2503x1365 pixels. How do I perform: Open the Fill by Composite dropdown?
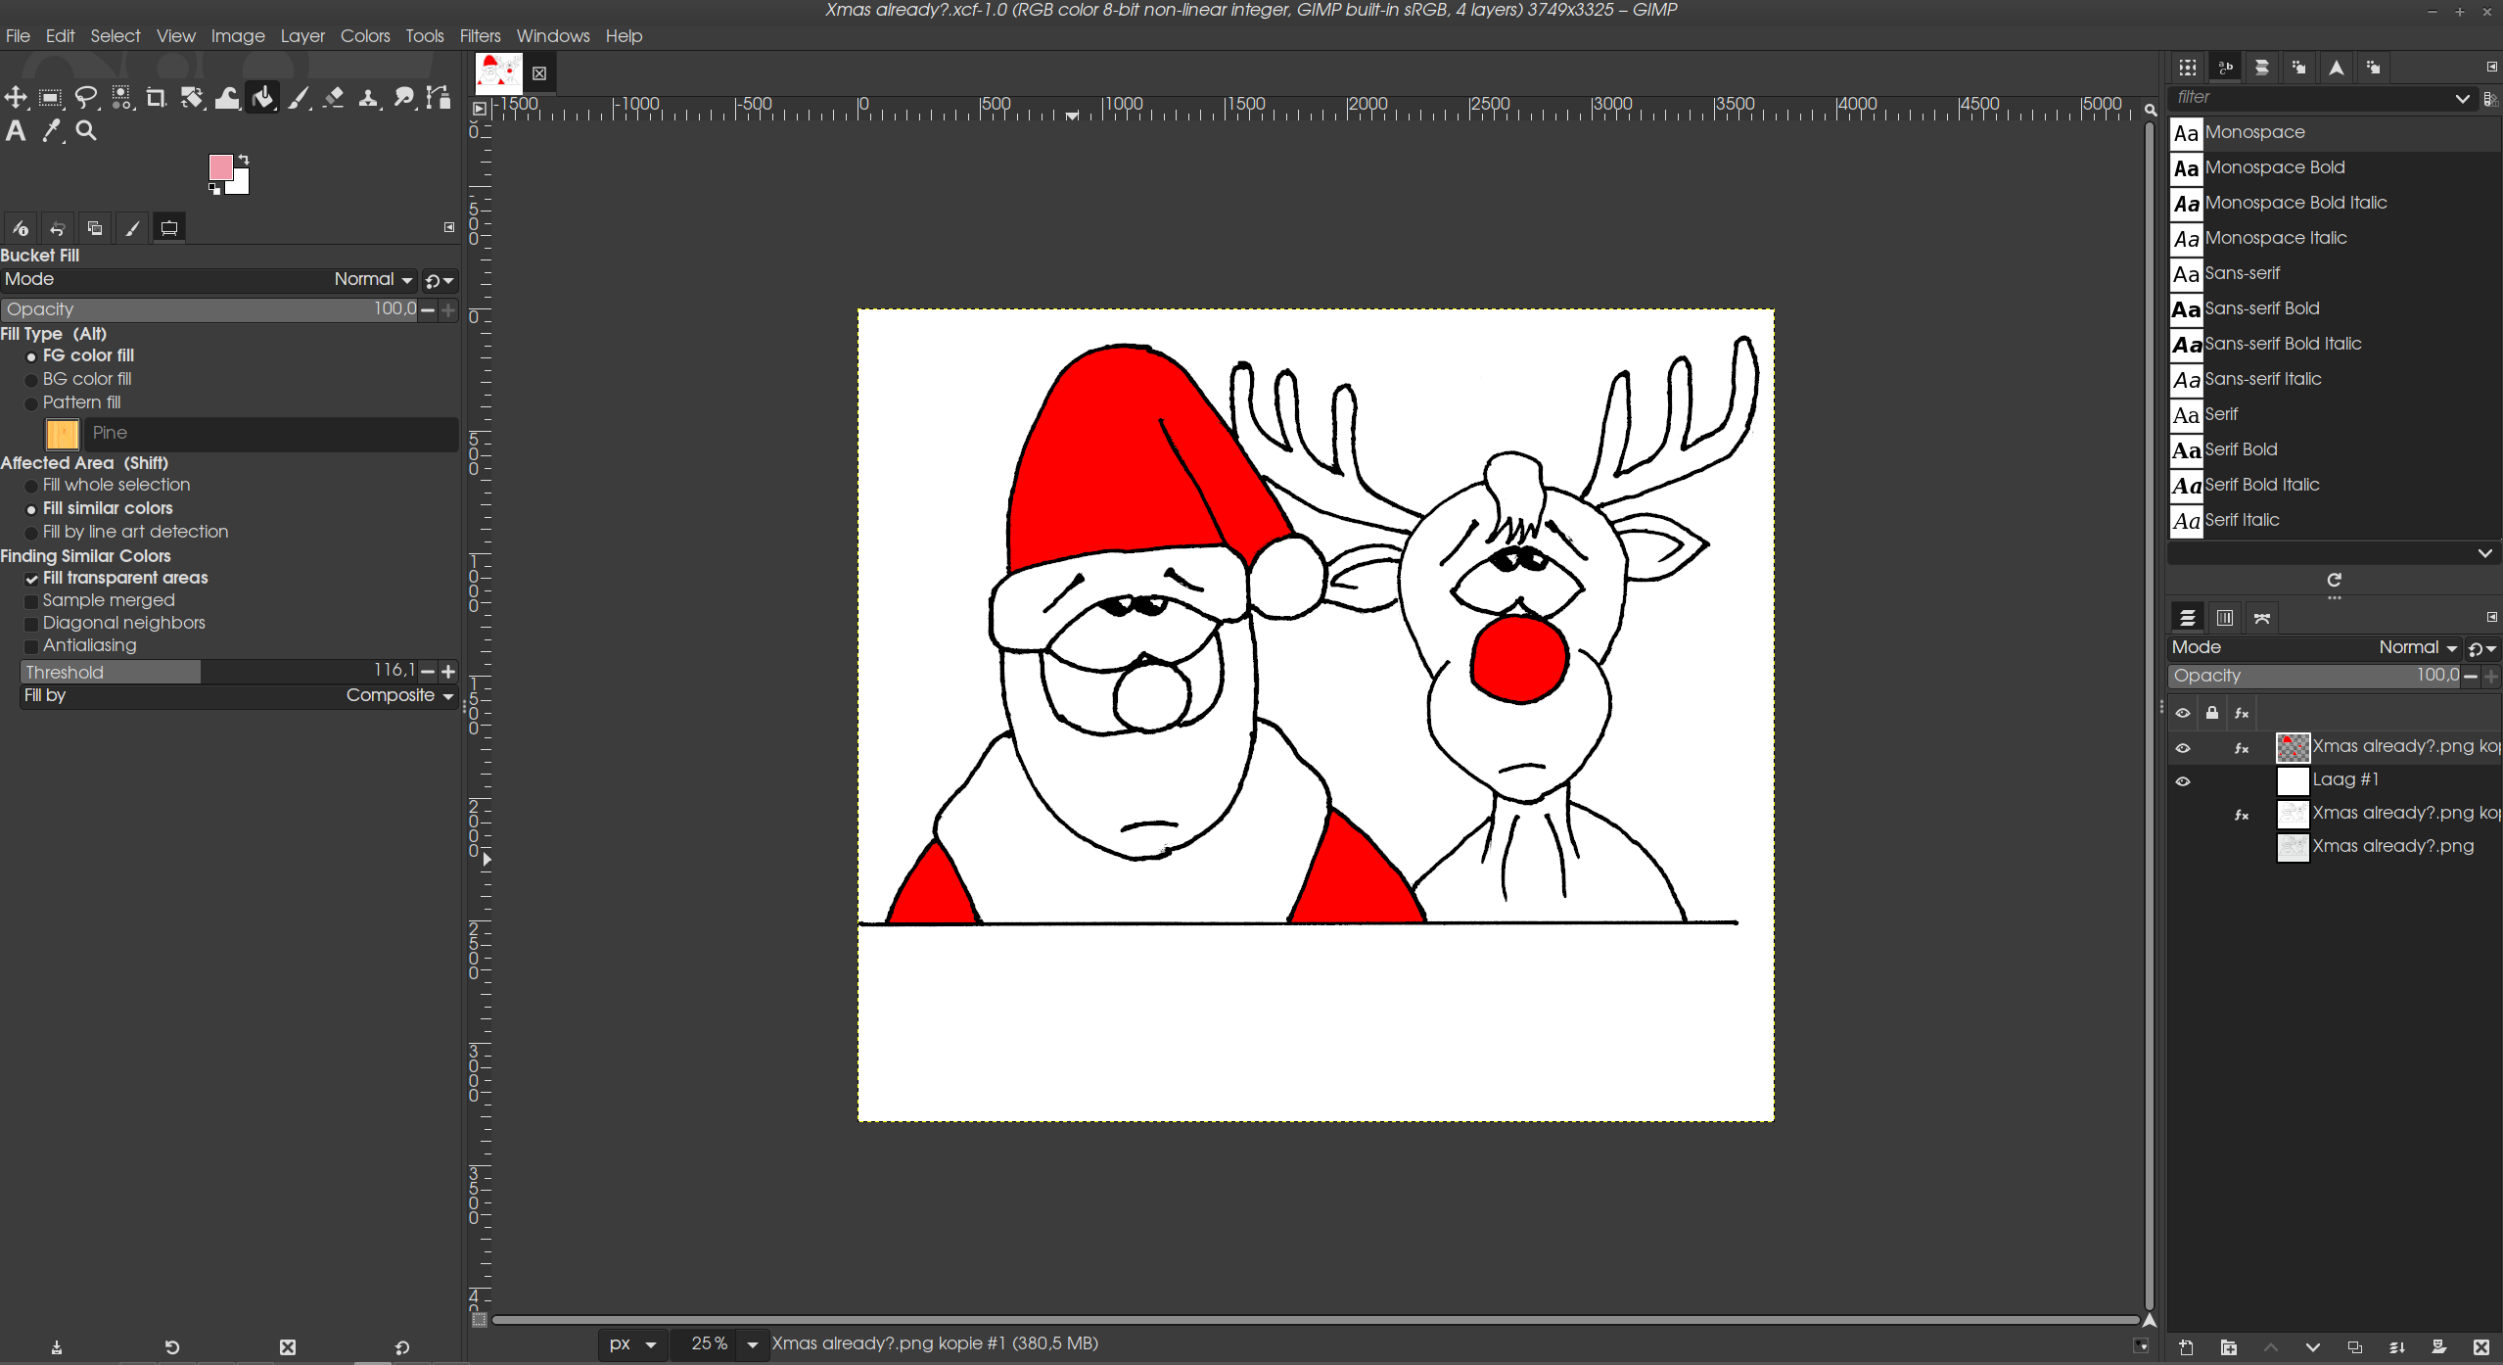tap(399, 695)
